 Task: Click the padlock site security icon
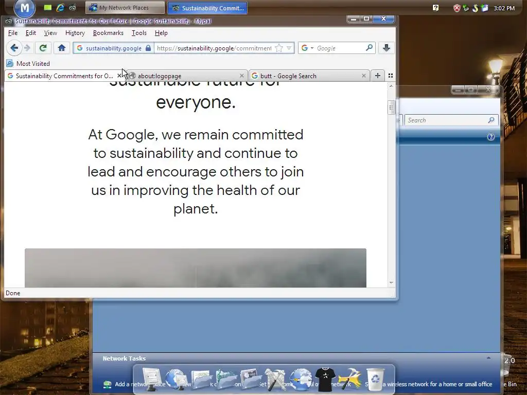click(148, 48)
